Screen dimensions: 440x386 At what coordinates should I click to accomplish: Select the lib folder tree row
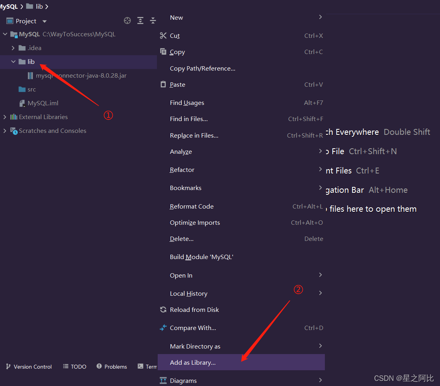pos(78,62)
